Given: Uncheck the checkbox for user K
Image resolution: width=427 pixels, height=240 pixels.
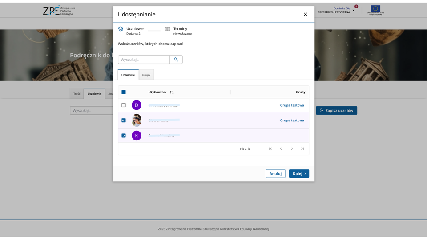Looking at the screenshot, I should click(124, 136).
